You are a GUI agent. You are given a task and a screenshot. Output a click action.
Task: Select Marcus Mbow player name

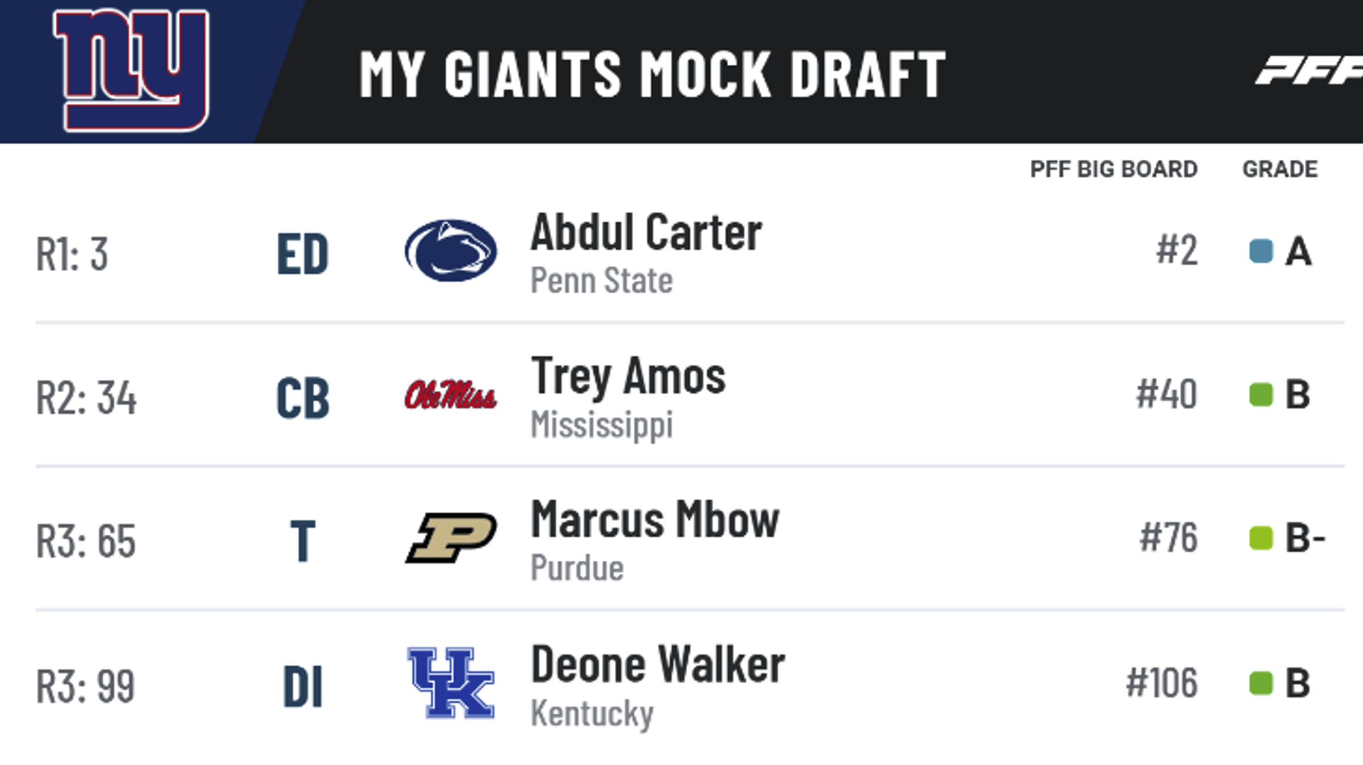pyautogui.click(x=655, y=520)
